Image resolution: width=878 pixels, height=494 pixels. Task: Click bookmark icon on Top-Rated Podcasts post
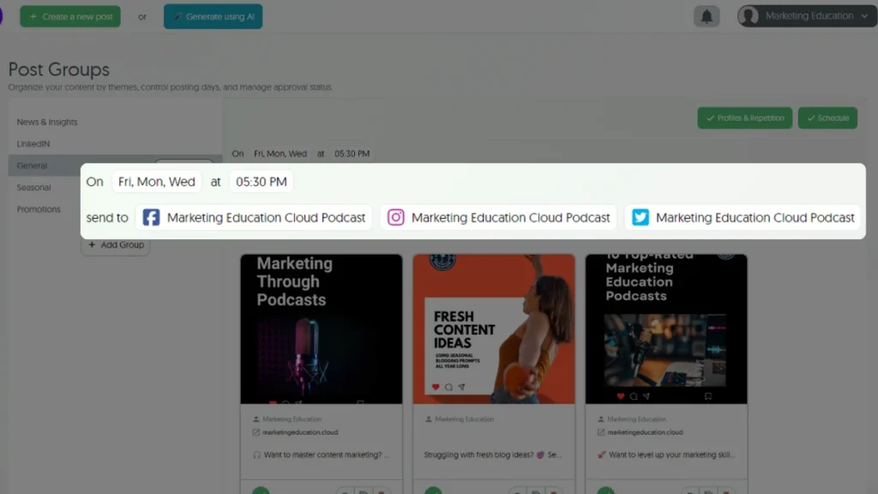pyautogui.click(x=708, y=397)
